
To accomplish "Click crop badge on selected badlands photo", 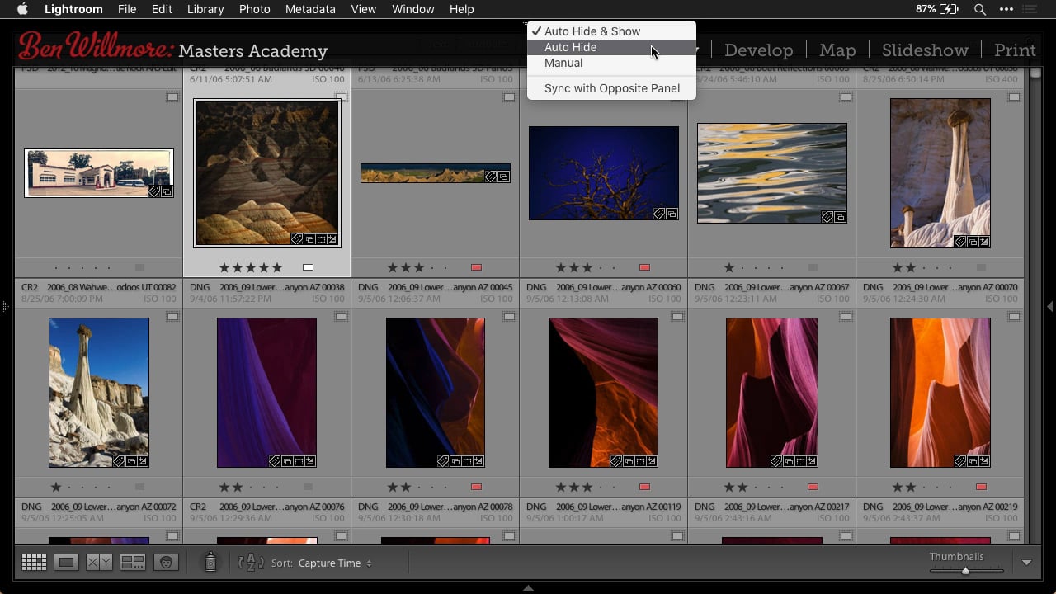I will click(320, 239).
